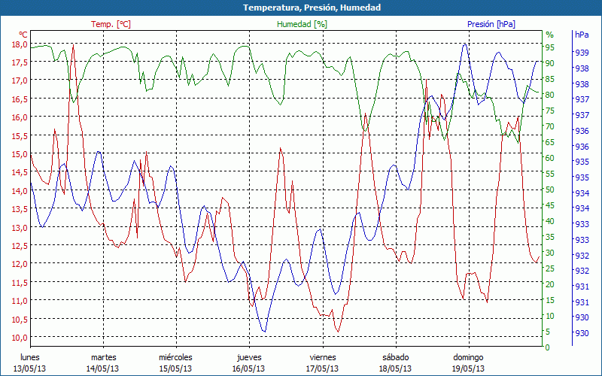This screenshot has height=376, width=602.
Task: Click the 95 humidity axis tick
Action: coord(550,47)
